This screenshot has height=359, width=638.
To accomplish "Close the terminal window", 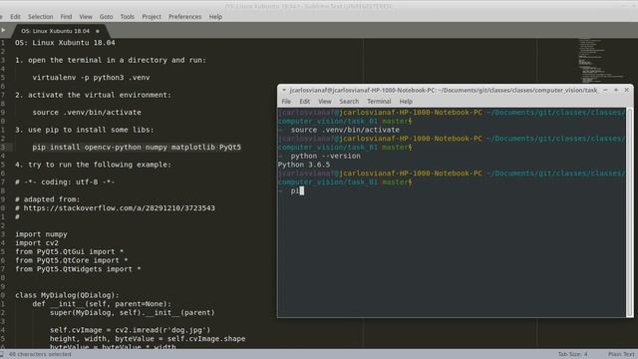I will (627, 90).
